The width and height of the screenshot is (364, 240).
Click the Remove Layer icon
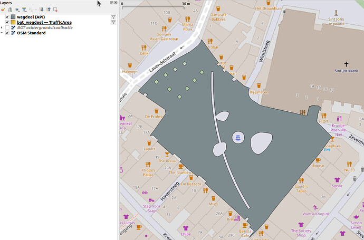[x=55, y=9]
